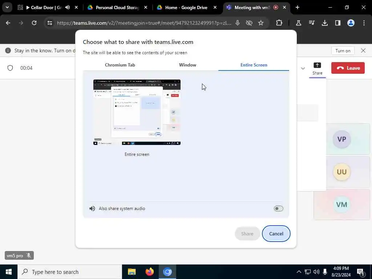View site information icon in address bar
Image resolution: width=372 pixels, height=279 pixels.
click(x=49, y=23)
